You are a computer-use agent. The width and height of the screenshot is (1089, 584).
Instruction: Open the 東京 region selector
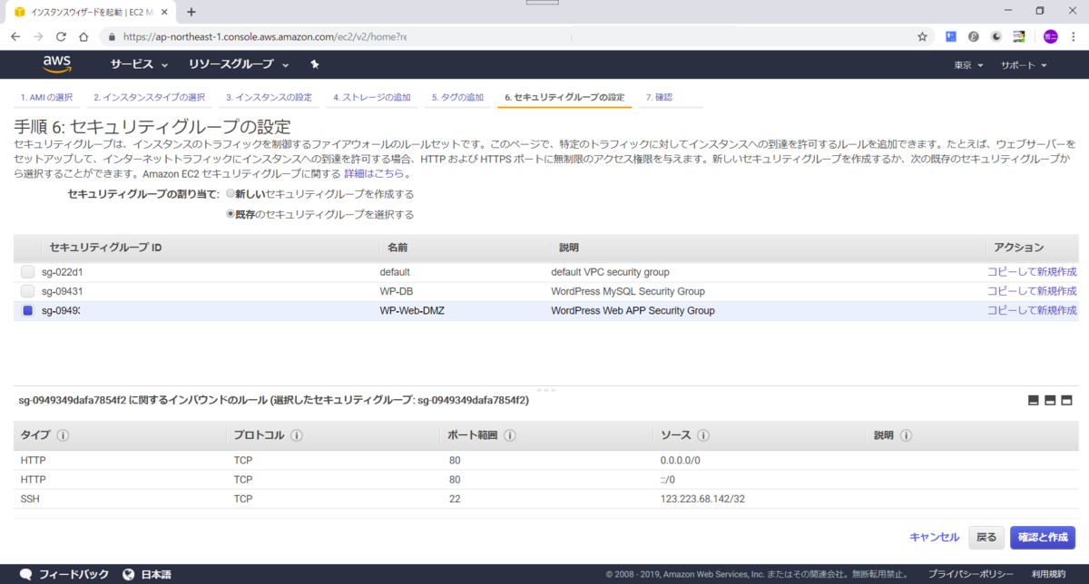(x=963, y=64)
